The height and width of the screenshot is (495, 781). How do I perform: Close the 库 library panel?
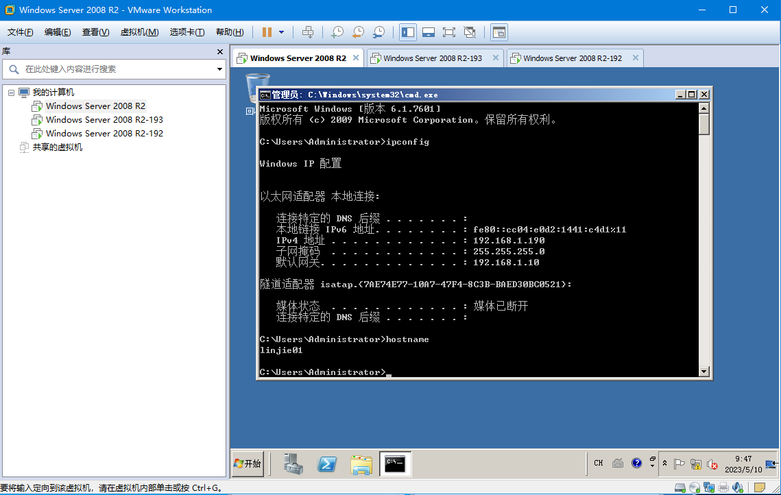click(x=220, y=51)
